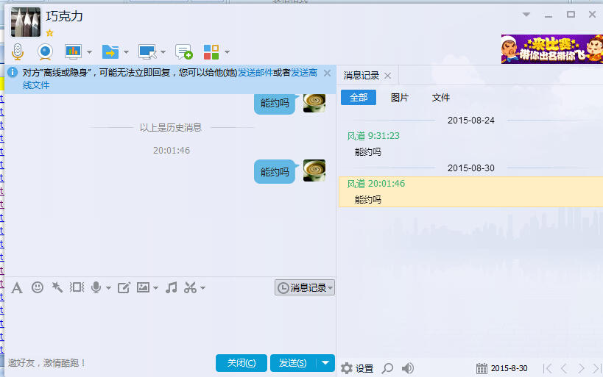The height and width of the screenshot is (377, 603).
Task: Open the apps grid icon
Action: 211,52
